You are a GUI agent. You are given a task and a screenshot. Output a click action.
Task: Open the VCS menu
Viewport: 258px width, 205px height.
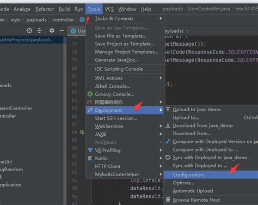tap(109, 9)
